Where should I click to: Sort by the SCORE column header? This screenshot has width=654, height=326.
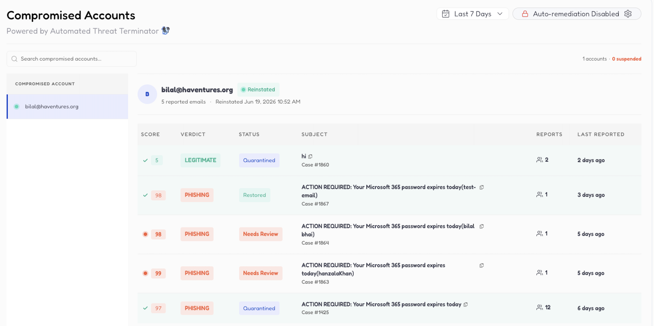coord(150,134)
